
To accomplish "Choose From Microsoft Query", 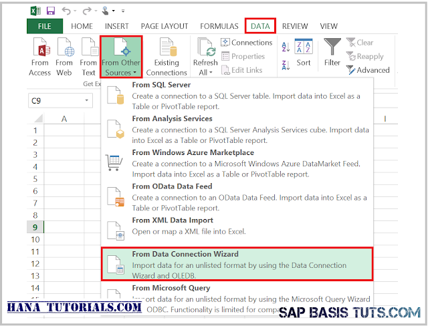I will 237,298.
